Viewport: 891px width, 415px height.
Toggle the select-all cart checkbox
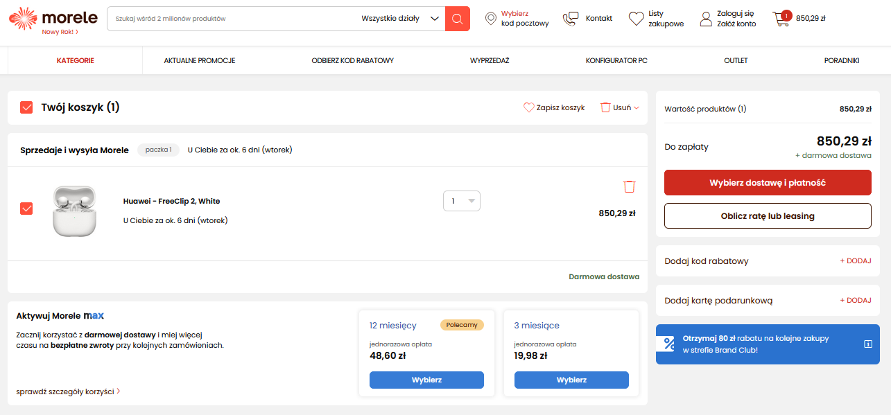[26, 107]
